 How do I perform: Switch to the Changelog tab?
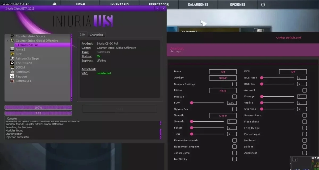(96, 35)
